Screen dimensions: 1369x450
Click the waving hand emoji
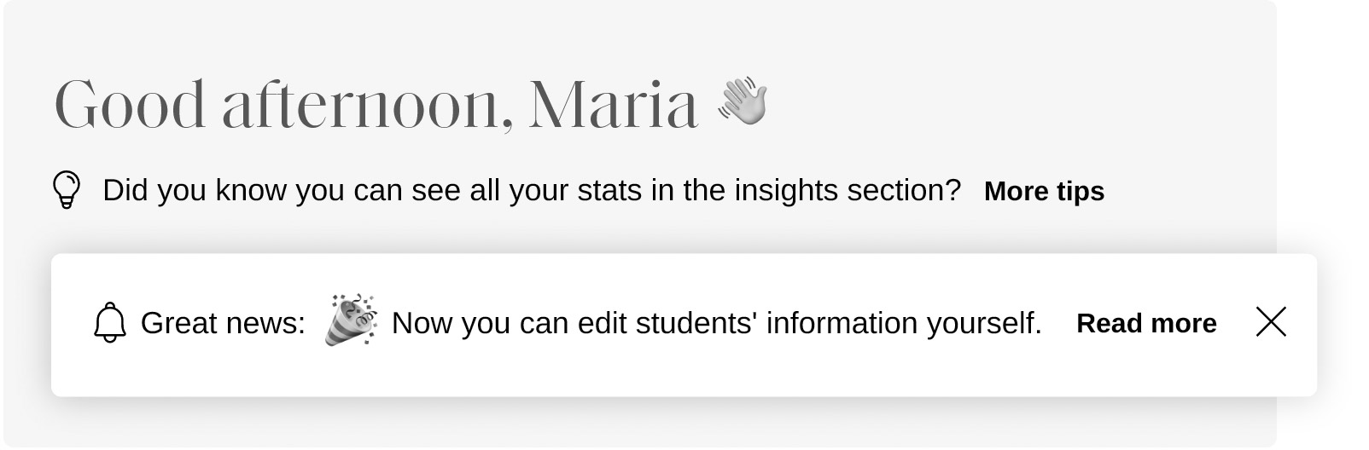(x=742, y=101)
